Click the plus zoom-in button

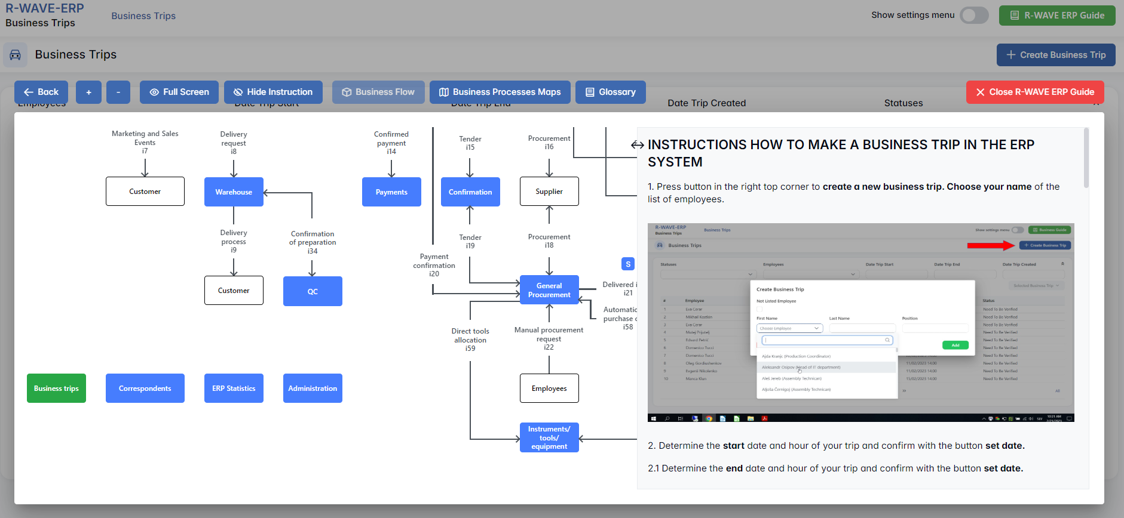[x=88, y=92]
